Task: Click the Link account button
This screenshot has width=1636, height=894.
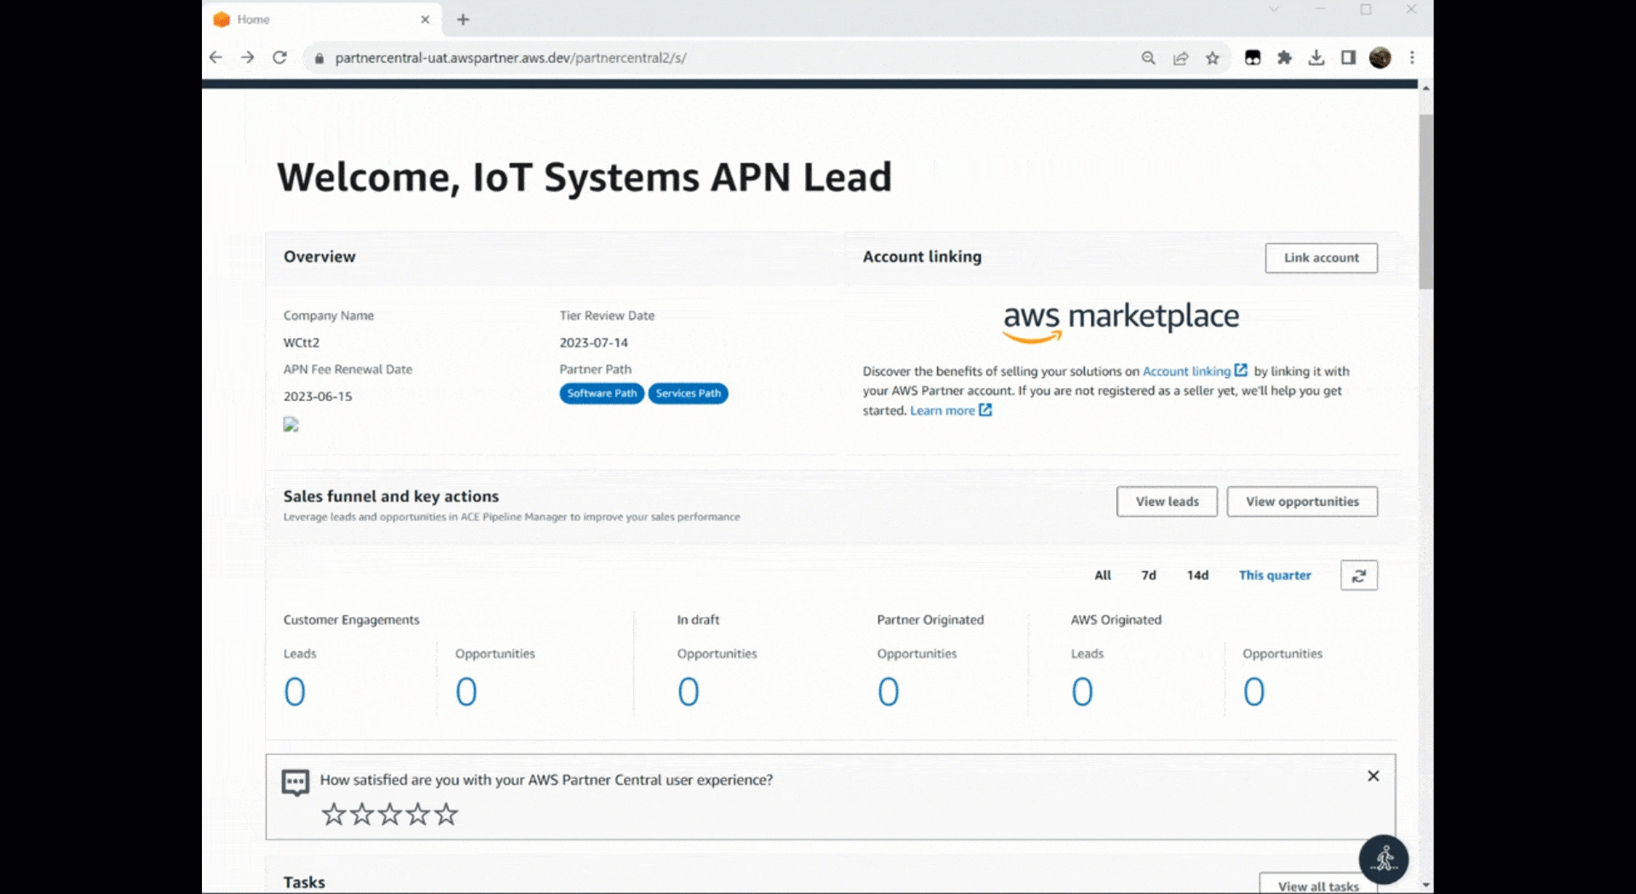Action: (x=1321, y=258)
